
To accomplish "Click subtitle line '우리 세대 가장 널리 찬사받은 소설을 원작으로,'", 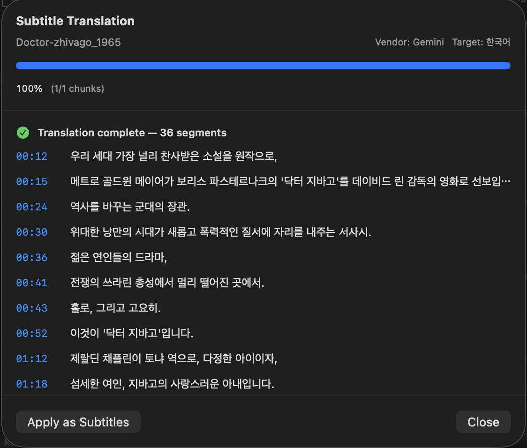I will [x=173, y=156].
